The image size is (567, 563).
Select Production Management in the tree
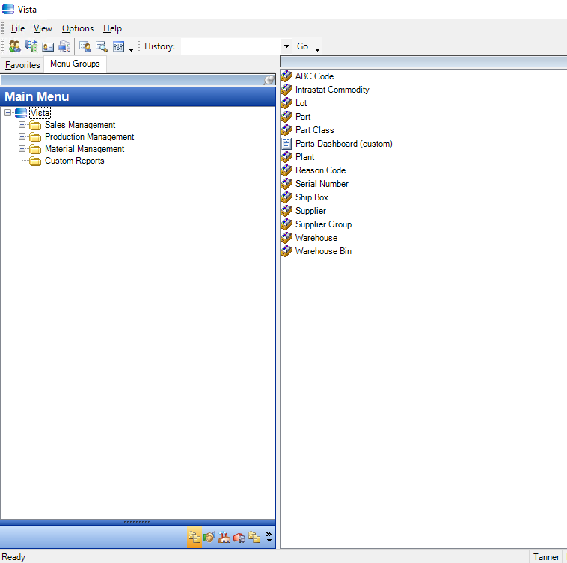coord(89,137)
